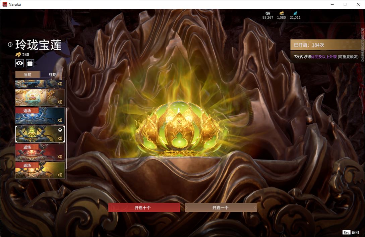Click the 开启十个 button
The width and height of the screenshot is (365, 237).
click(x=144, y=208)
